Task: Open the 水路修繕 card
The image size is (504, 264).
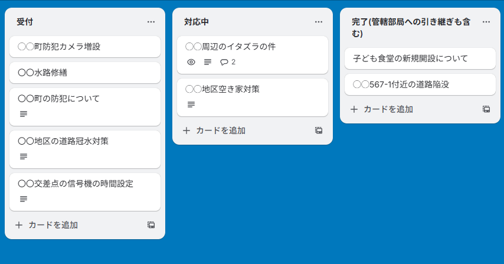Action: [x=85, y=73]
